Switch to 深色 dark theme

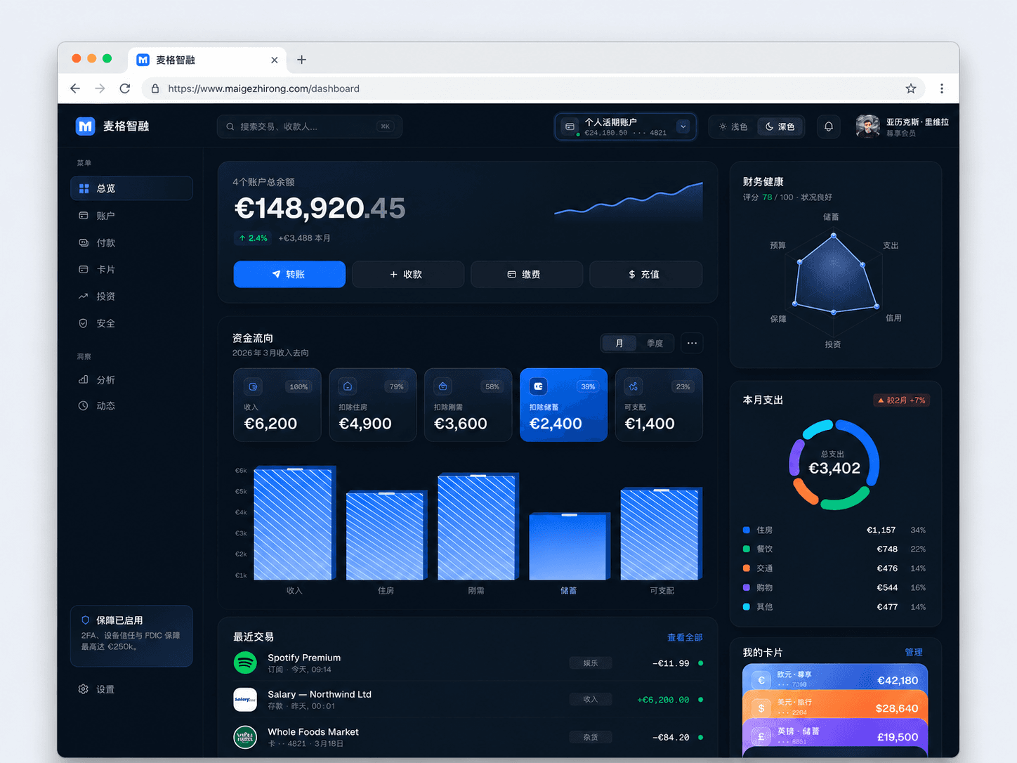780,126
